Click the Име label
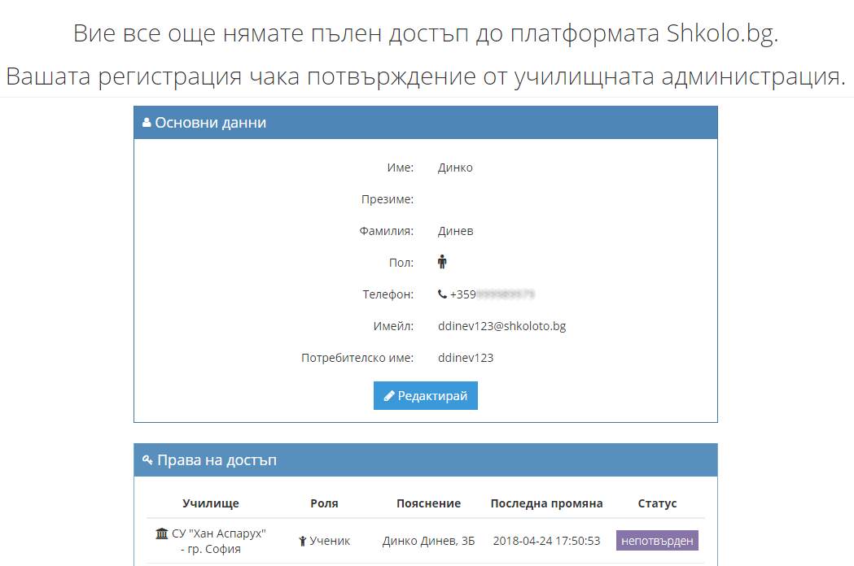The width and height of the screenshot is (854, 566). (401, 168)
